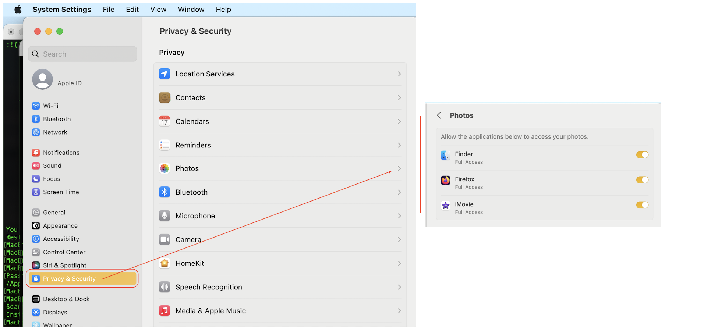Disable Finder photo access toggle

642,155
